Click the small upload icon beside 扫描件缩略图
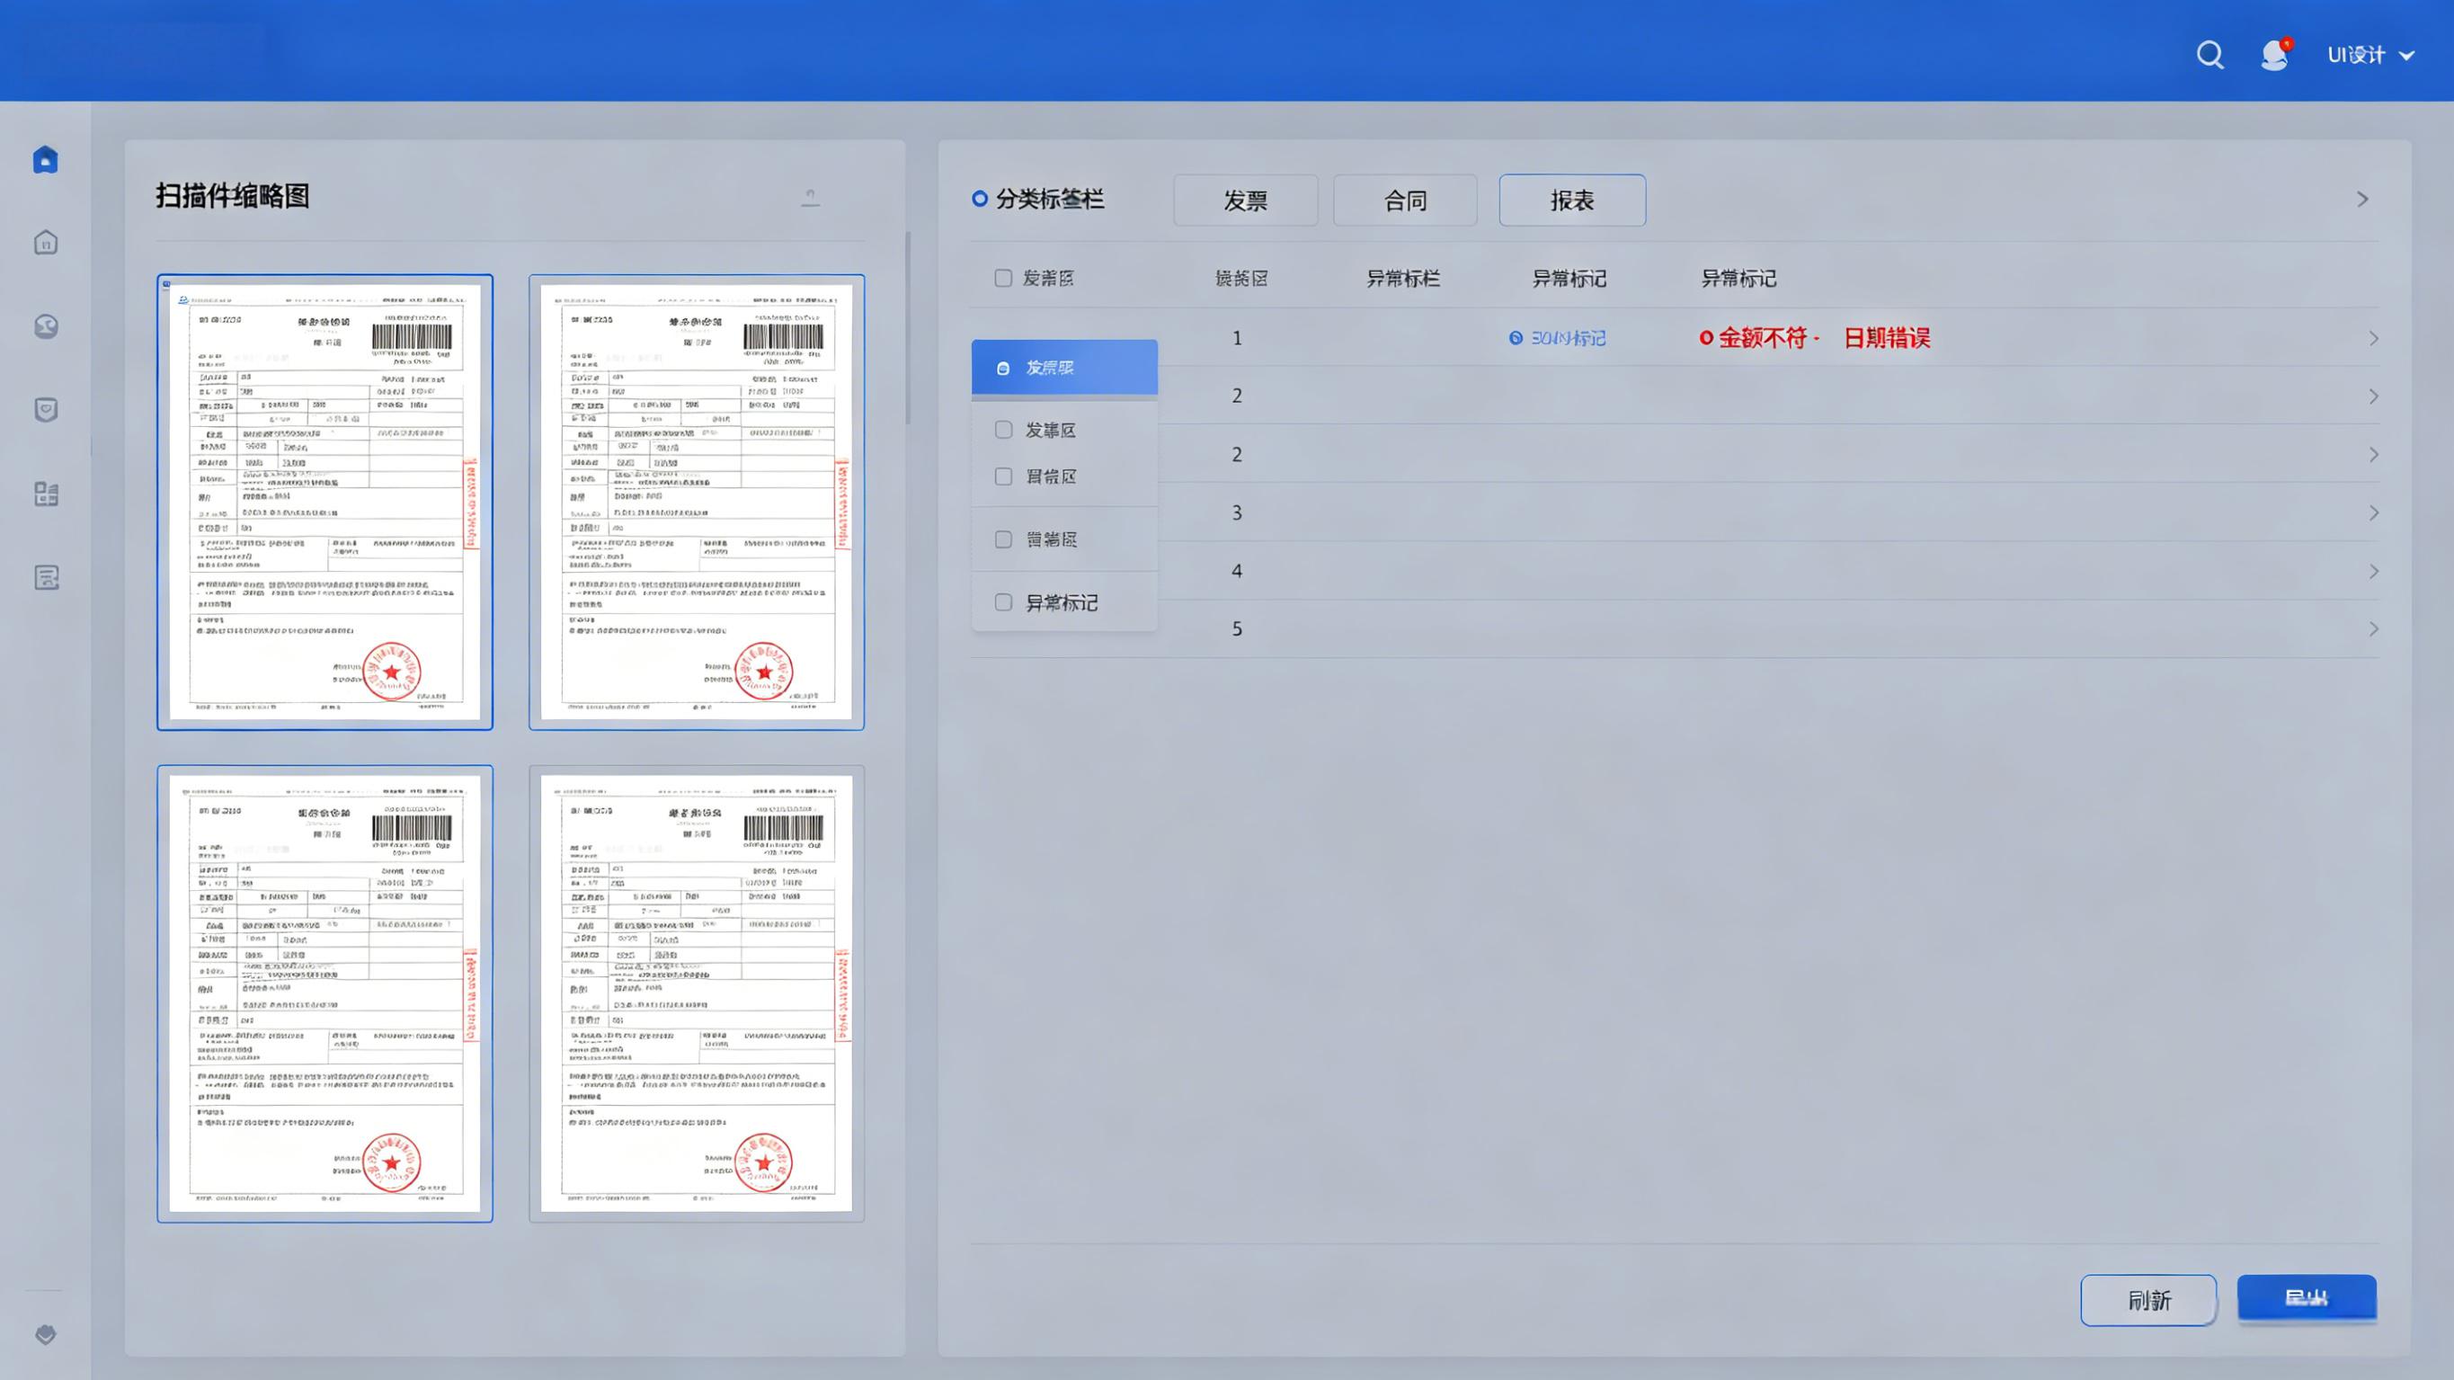This screenshot has width=2454, height=1380. click(810, 197)
